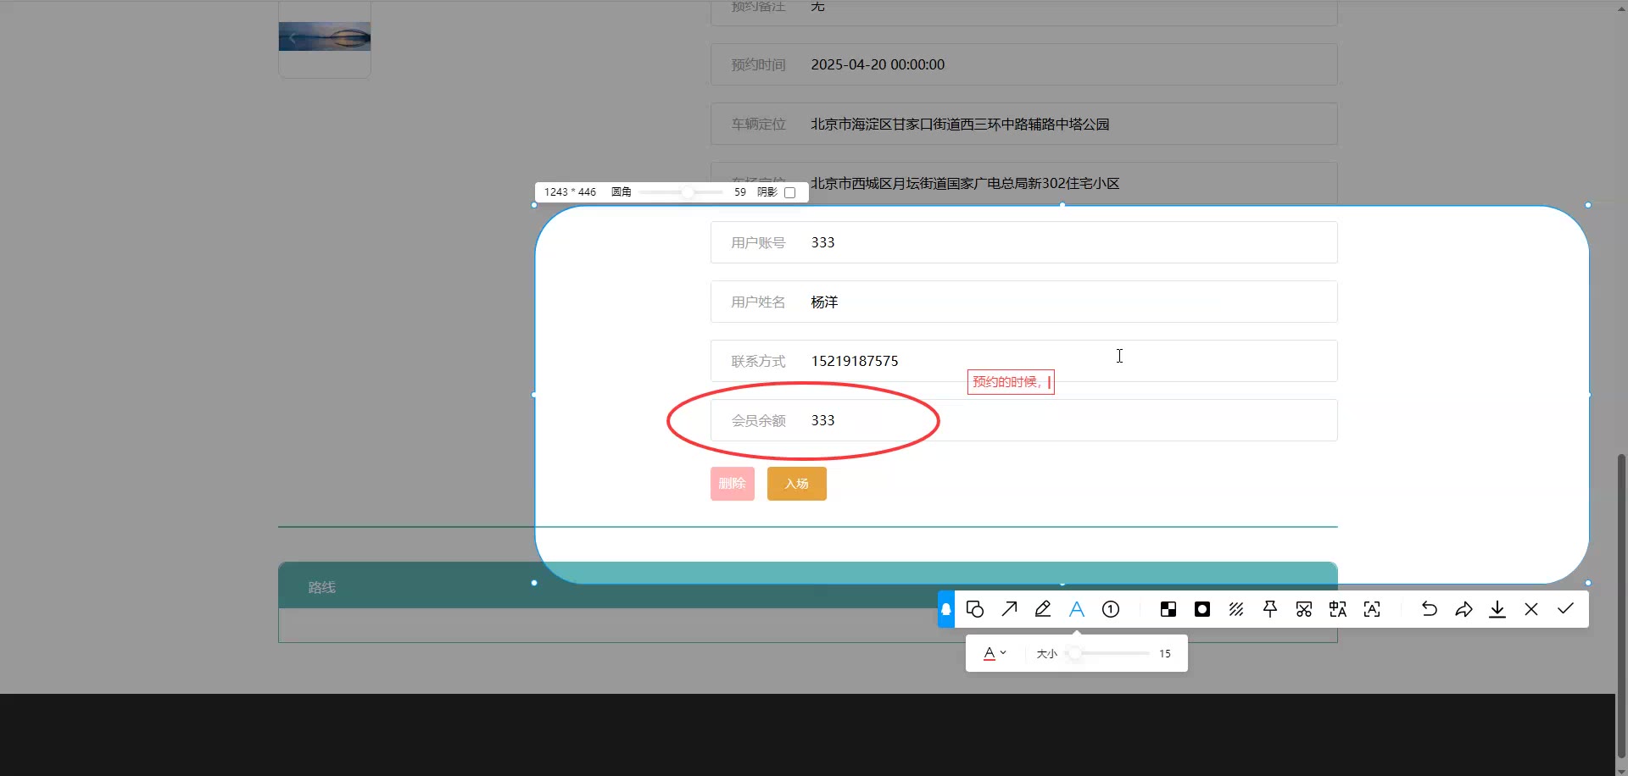The image size is (1628, 776).
Task: Confirm the screenshot with the checkmark
Action: coord(1565,609)
